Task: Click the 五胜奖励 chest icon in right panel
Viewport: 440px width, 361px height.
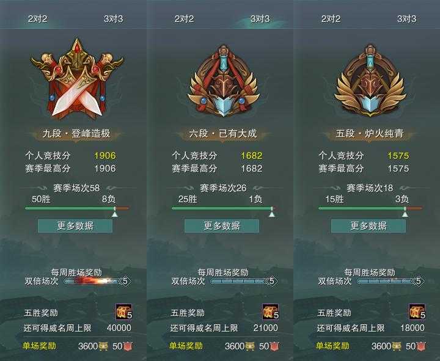Action: (417, 312)
